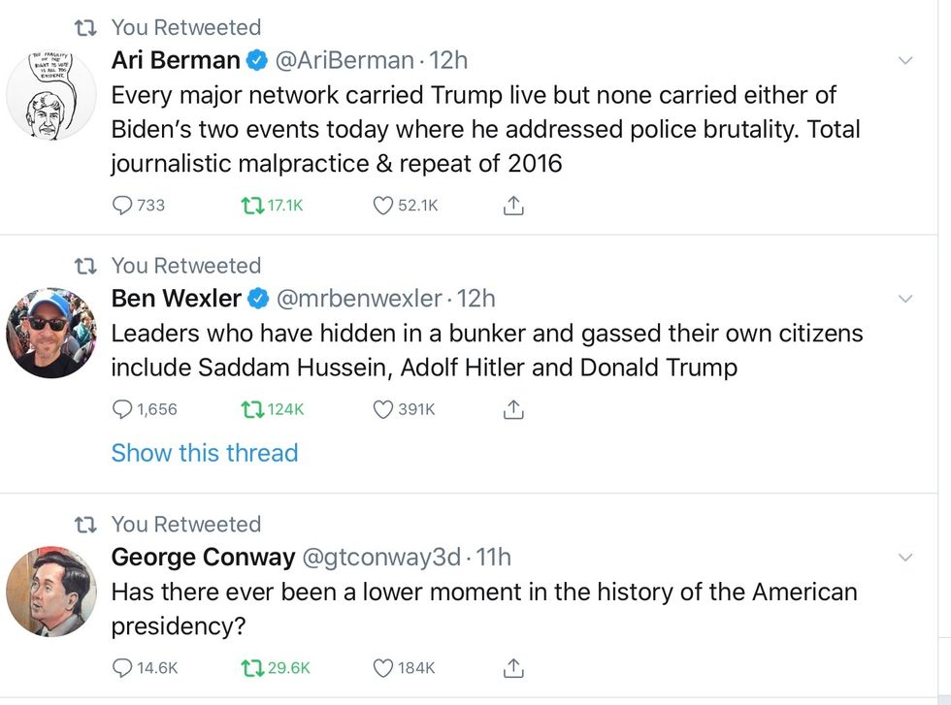Reply to Ari Berman's tweet
Image resolution: width=951 pixels, height=705 pixels.
123,205
